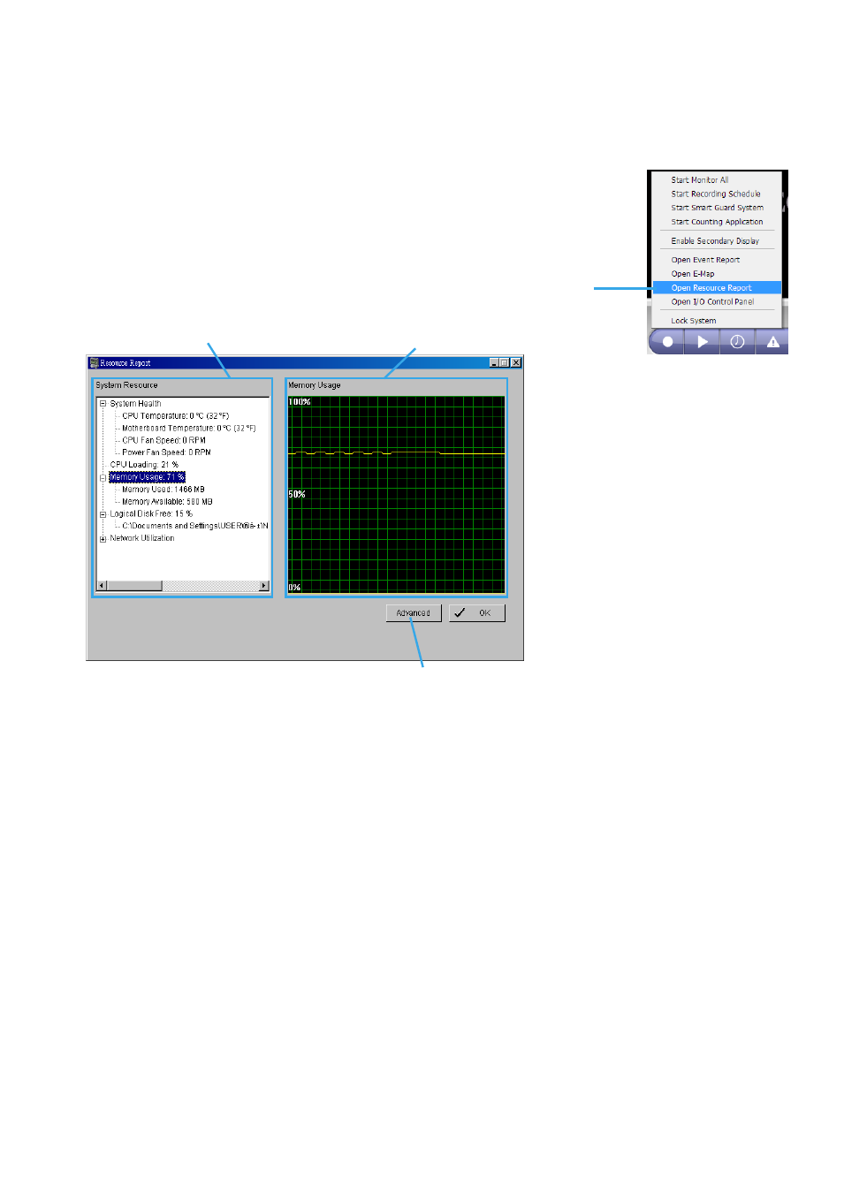The width and height of the screenshot is (844, 1193).
Task: Choose Start Recording Schedule
Action: [716, 194]
